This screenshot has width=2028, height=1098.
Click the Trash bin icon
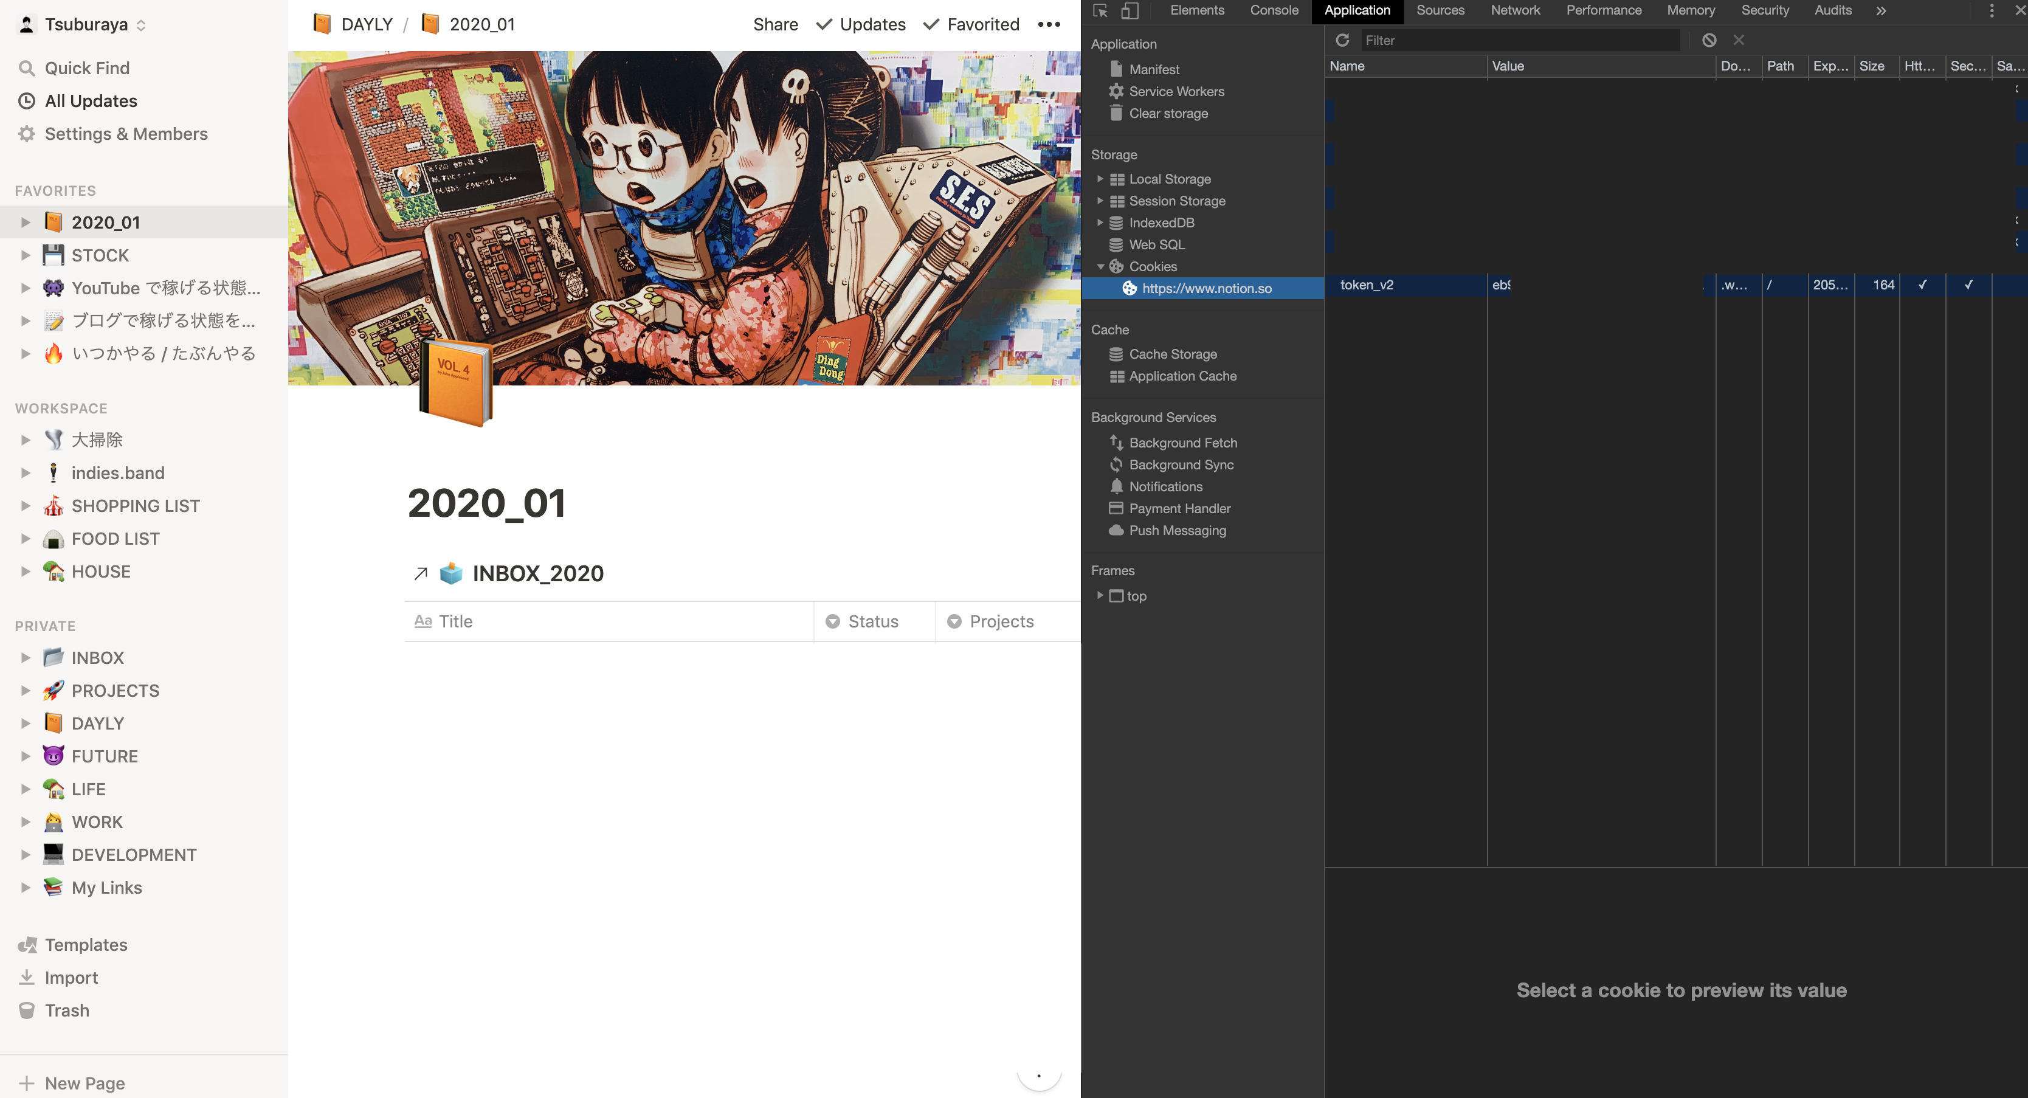[x=27, y=1010]
